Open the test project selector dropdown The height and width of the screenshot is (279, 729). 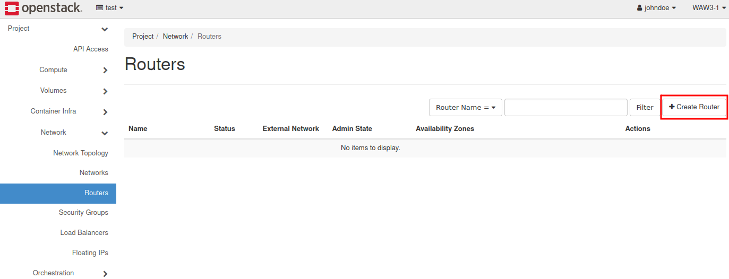[110, 8]
